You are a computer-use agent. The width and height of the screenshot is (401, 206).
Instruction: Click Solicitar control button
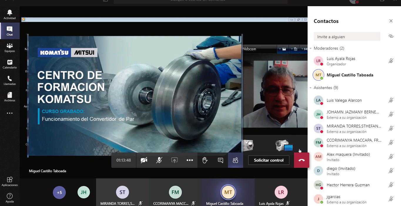pos(269,160)
